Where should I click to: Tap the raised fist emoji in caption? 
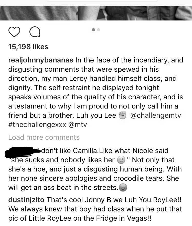tap(122, 115)
